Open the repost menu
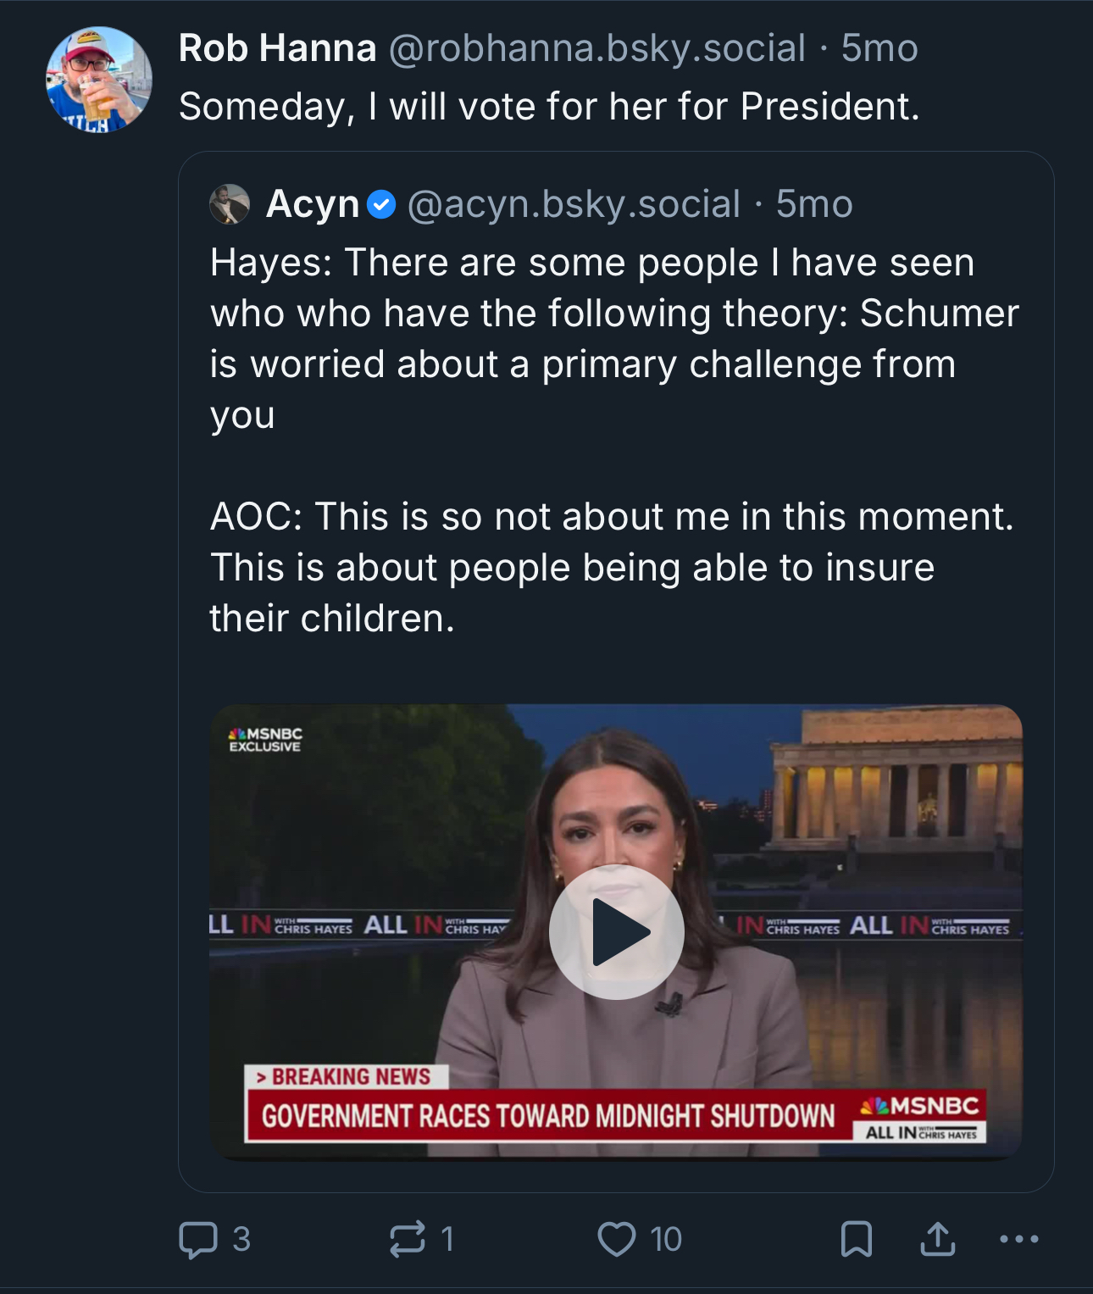 point(408,1239)
